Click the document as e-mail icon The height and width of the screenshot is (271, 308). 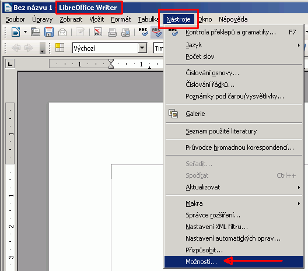coord(62,32)
